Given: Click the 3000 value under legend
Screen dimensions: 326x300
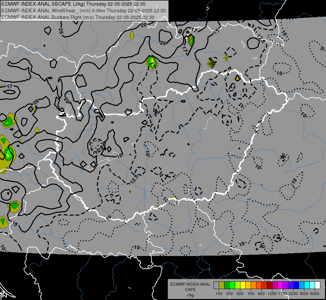Looking at the screenshot, I should (304, 294).
